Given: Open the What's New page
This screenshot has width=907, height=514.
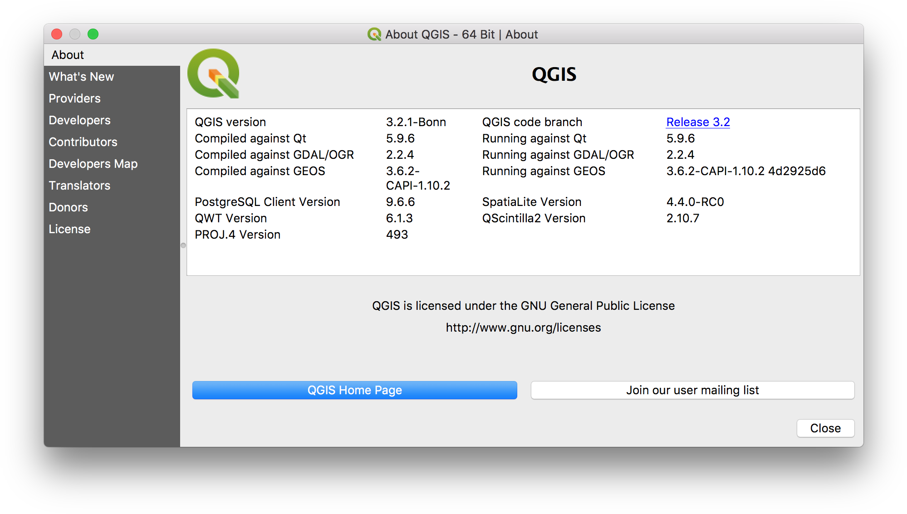Looking at the screenshot, I should click(x=81, y=77).
